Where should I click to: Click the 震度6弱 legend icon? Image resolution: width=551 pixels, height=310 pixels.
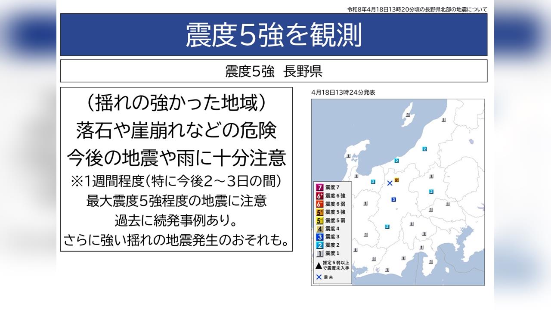(319, 204)
